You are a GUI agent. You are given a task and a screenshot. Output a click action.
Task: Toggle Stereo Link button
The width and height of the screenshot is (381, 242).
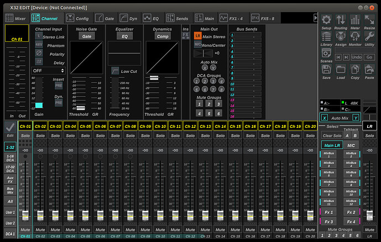point(39,36)
